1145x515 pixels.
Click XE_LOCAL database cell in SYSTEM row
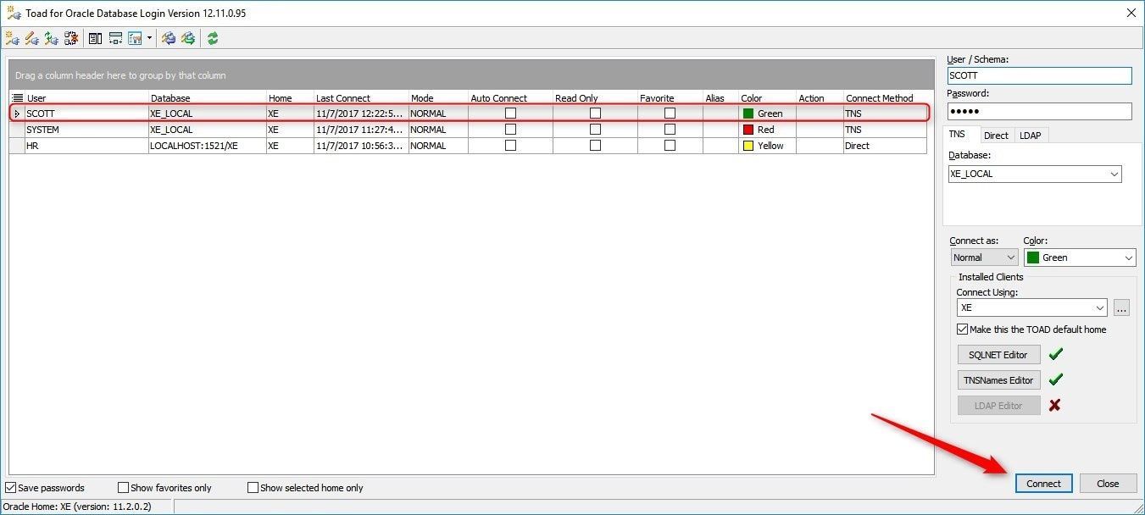coord(208,130)
